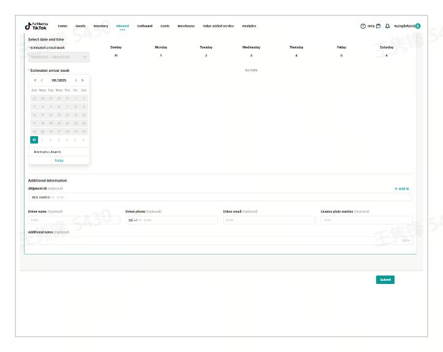Open the Value-added service menu

218,26
